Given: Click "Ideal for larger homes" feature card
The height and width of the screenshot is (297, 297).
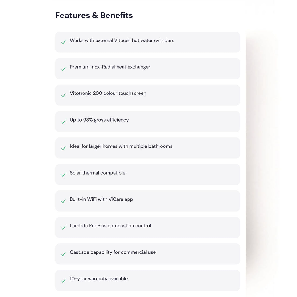Looking at the screenshot, I should point(148,148).
